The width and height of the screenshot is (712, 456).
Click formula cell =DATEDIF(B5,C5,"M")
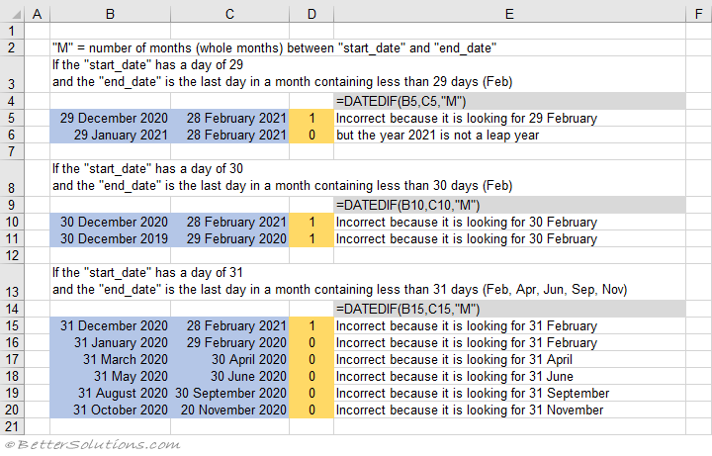(x=509, y=101)
